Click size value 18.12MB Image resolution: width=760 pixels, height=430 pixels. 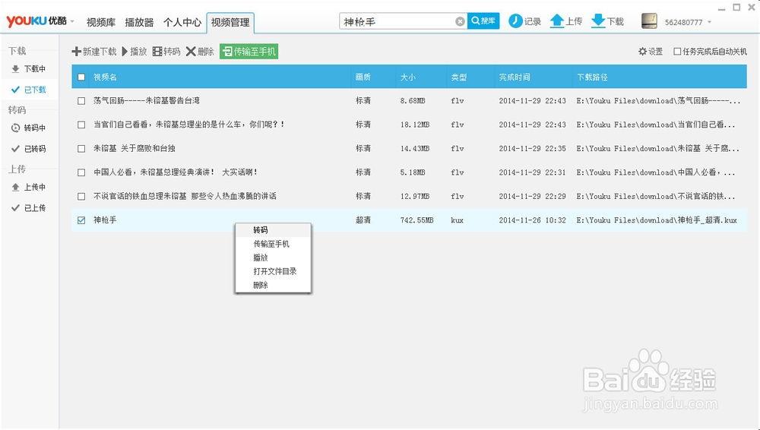click(x=415, y=125)
